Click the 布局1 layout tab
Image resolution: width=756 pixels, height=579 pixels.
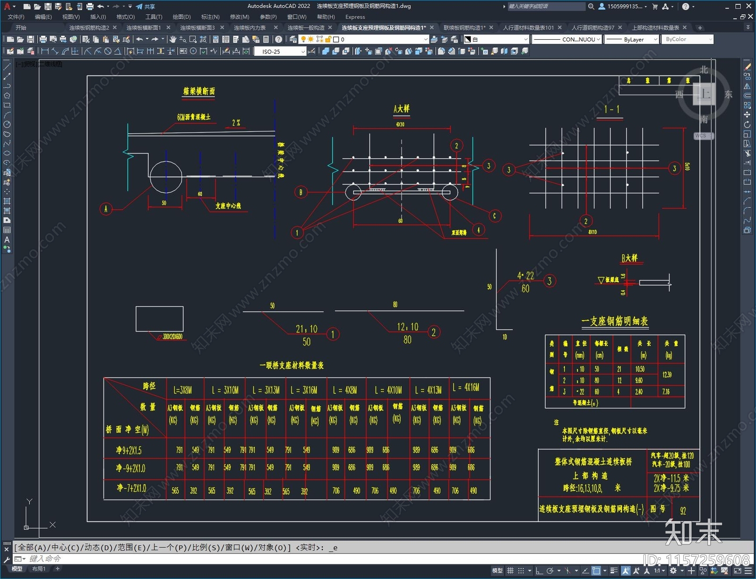click(39, 569)
